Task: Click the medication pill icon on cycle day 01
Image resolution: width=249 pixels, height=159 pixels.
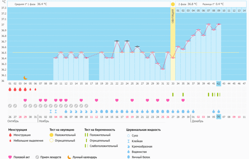Action: click(x=10, y=106)
